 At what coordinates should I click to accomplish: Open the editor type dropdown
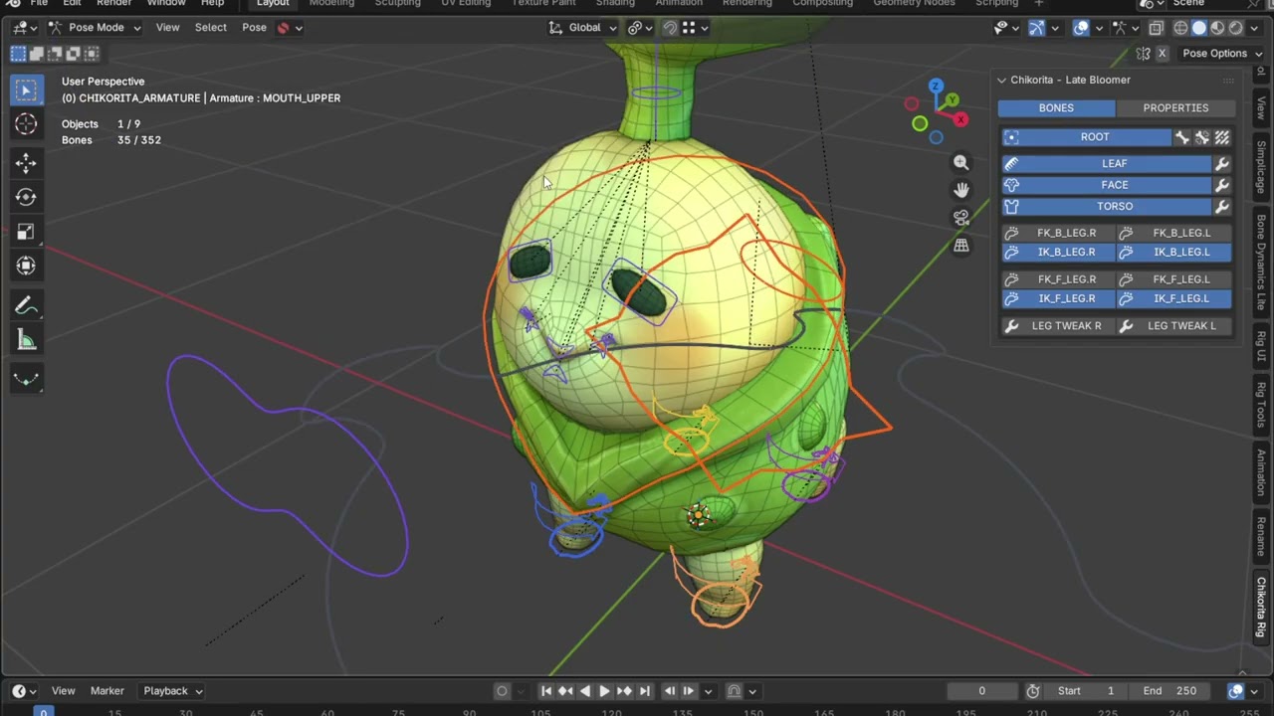(25, 28)
